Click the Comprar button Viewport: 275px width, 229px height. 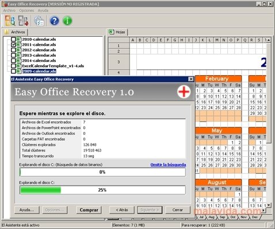coord(89,210)
